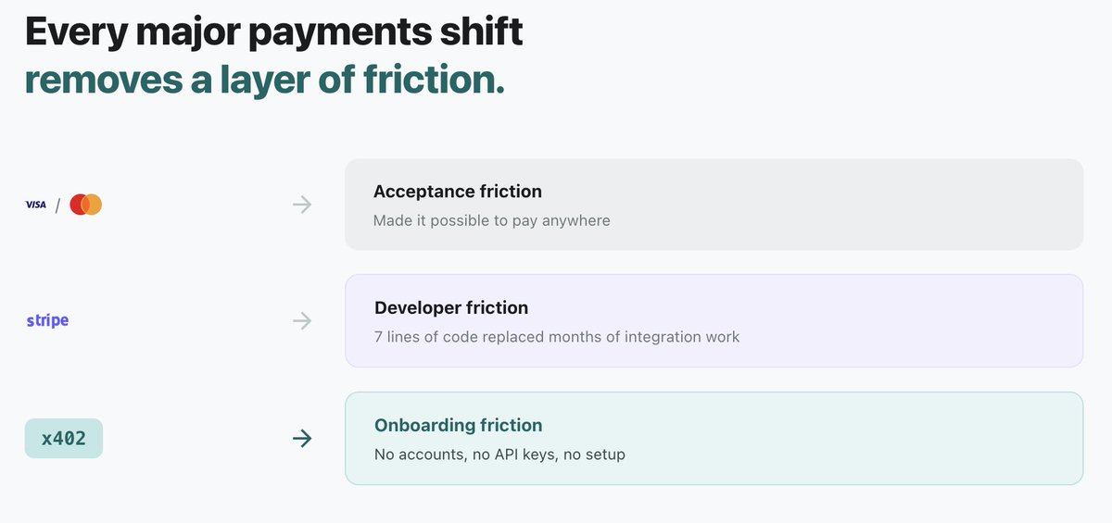Open the Acceptance friction card

714,205
